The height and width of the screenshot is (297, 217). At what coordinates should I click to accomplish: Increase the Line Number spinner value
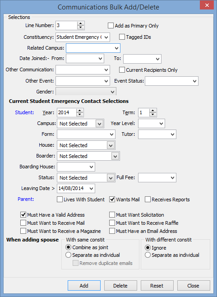coord(80,23)
